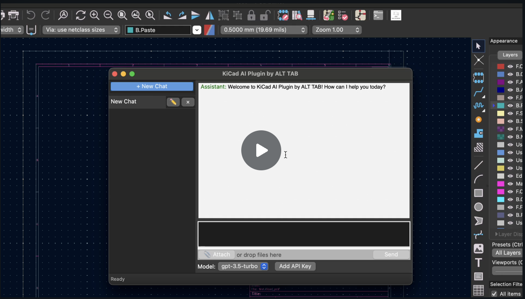Select the Tune Length tool
This screenshot has width=525, height=299.
[478, 105]
